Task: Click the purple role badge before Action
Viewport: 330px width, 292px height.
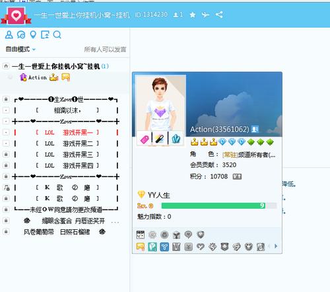Action: [23, 77]
